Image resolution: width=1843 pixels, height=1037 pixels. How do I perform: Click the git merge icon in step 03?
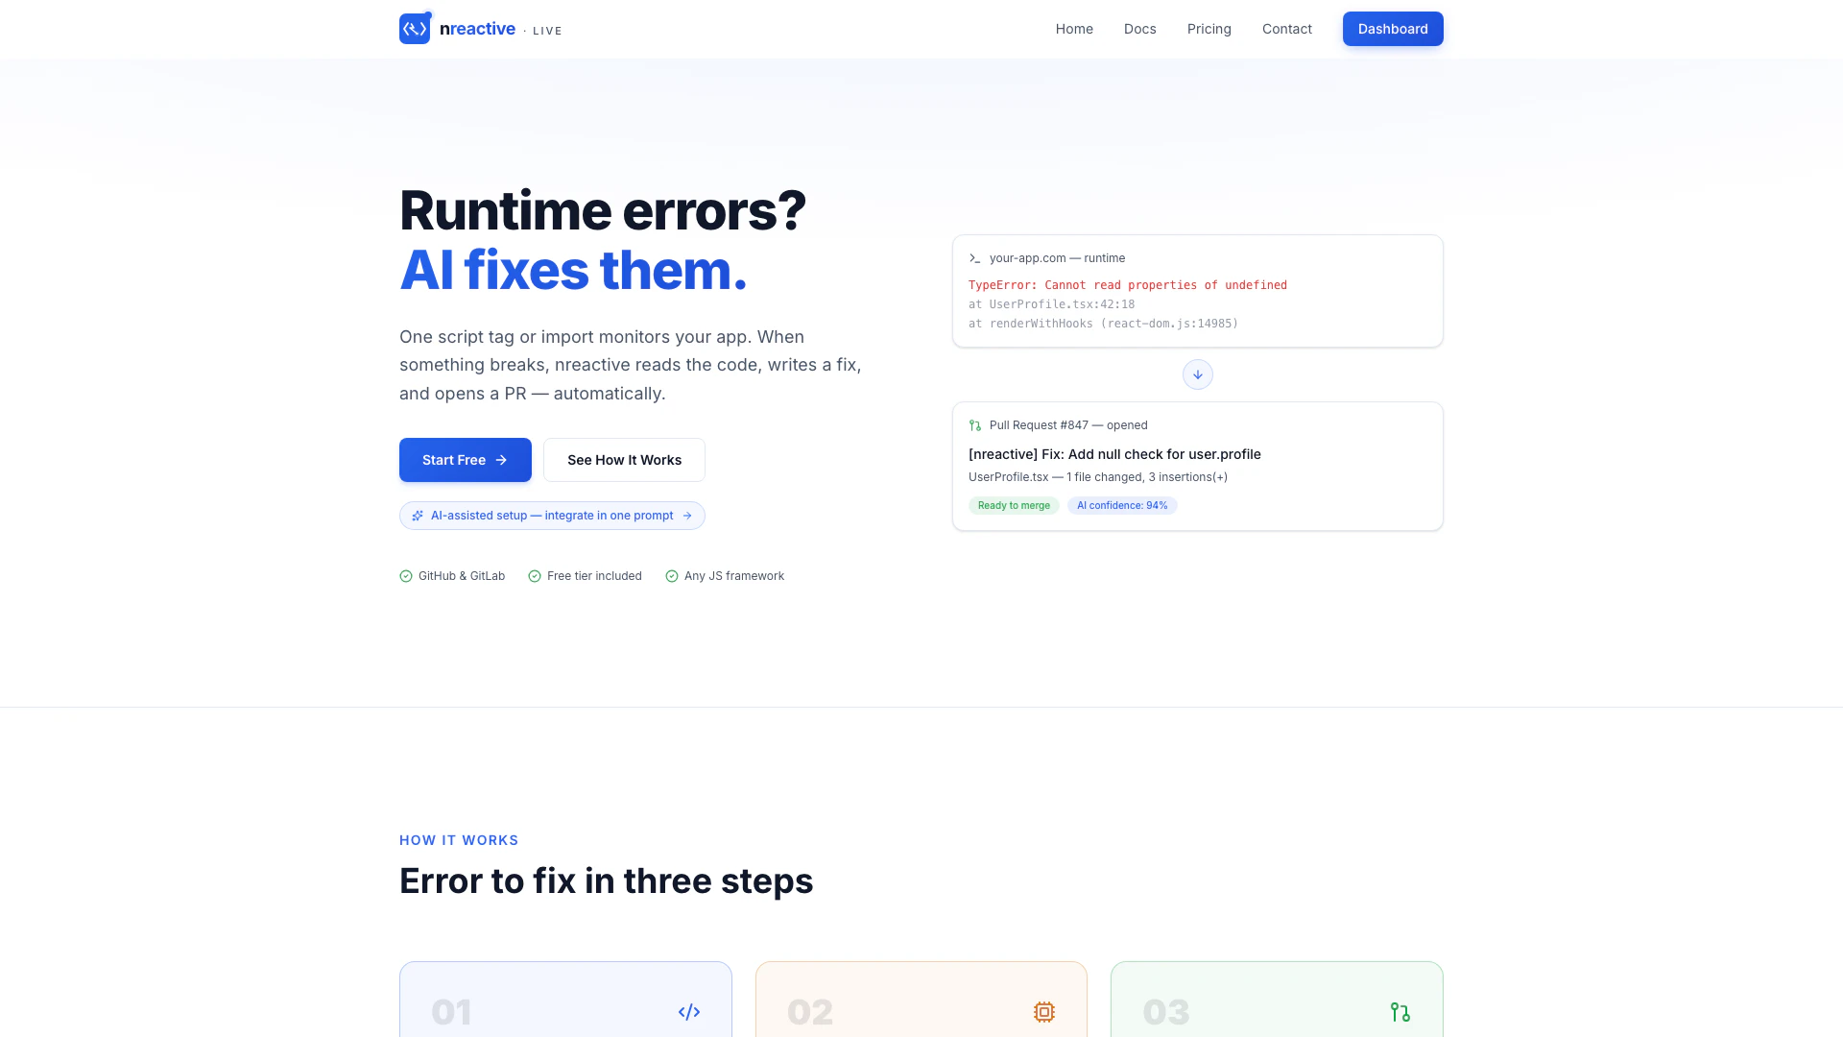tap(1400, 1012)
